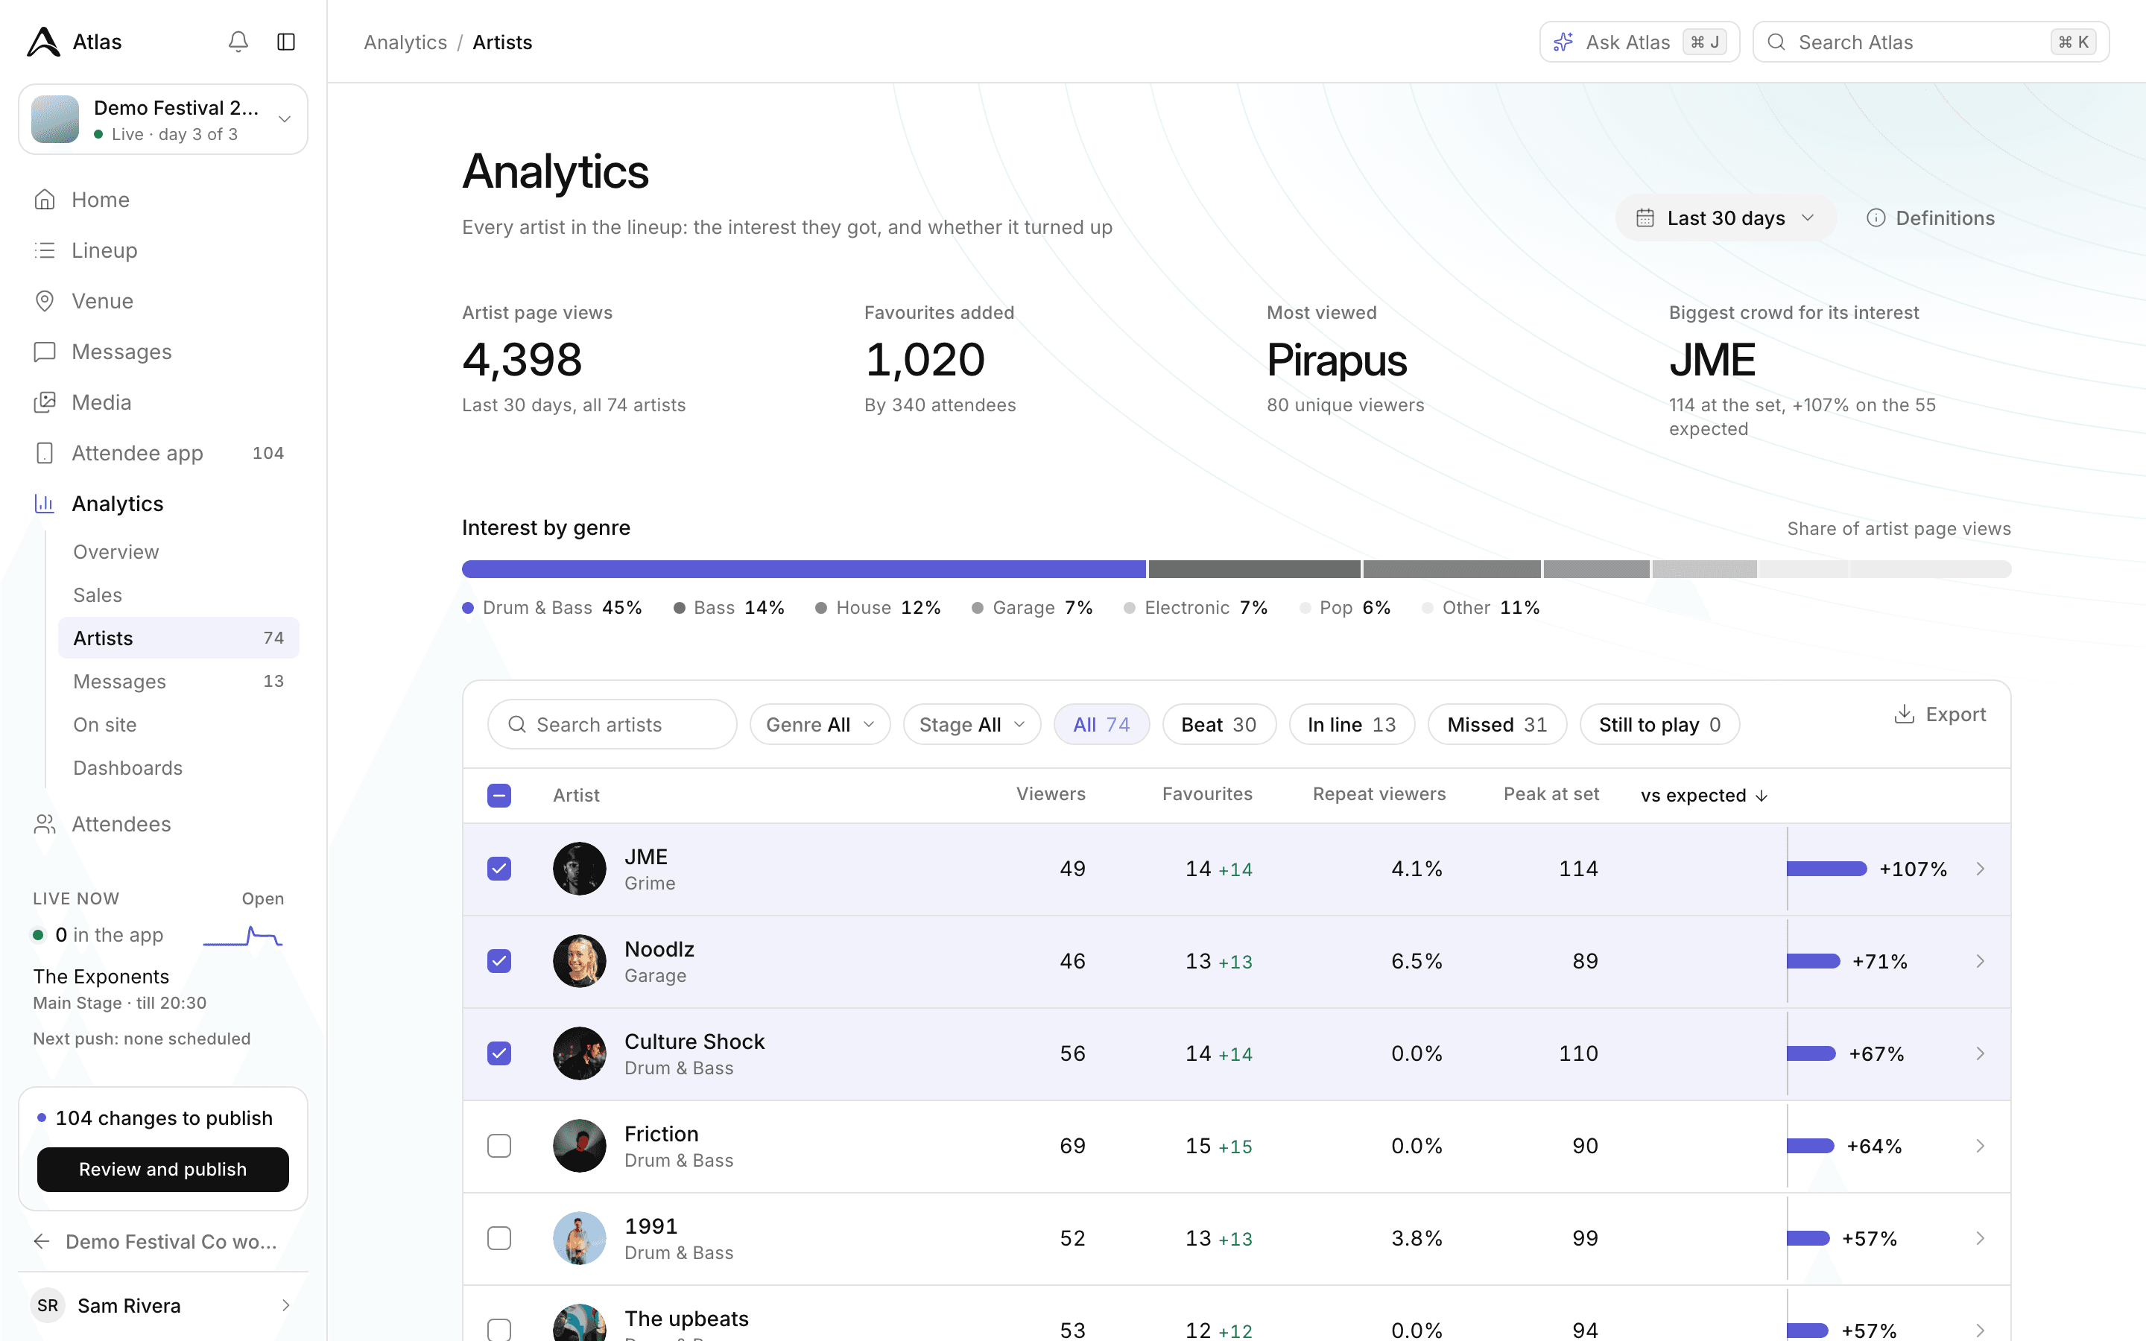Screen dimensions: 2146x1341
Task: Click the Ask Atlas sparkle icon
Action: click(x=1563, y=42)
